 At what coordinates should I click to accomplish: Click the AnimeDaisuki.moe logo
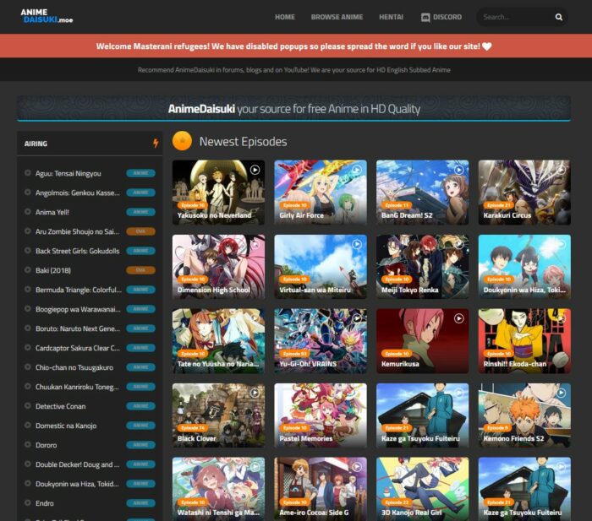(x=47, y=16)
